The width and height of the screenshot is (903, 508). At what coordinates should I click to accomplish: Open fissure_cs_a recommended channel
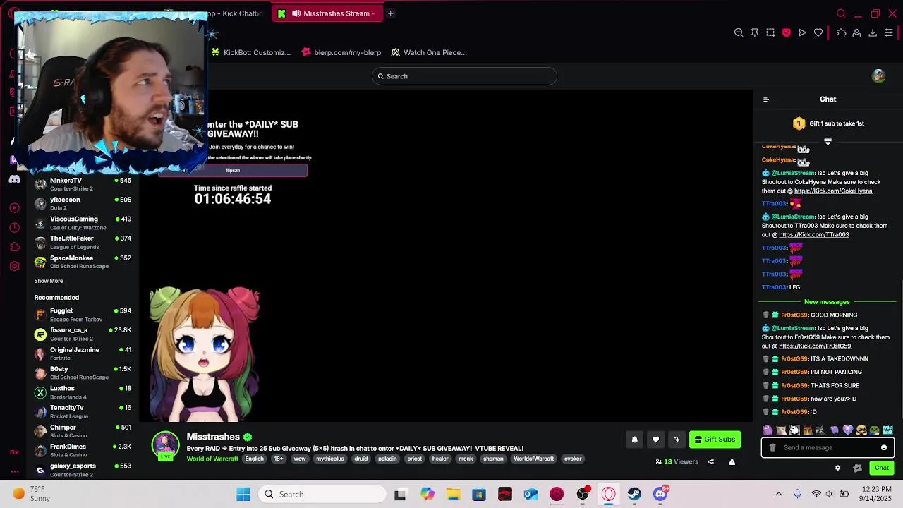[83, 334]
